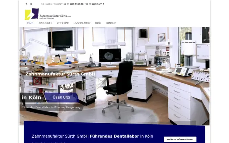Open the LEISTUNGEN menu item
Viewport: 229px width, 143px height.
45,23
